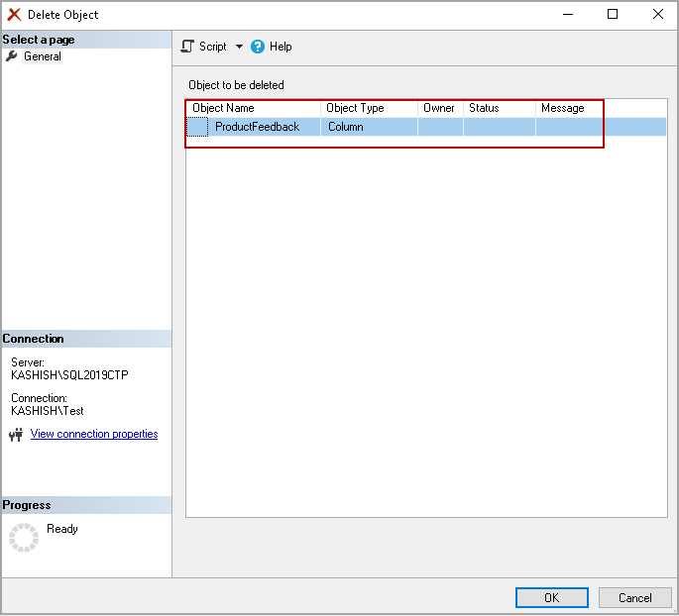
Task: Maximize the Delete Object window
Action: [x=613, y=15]
